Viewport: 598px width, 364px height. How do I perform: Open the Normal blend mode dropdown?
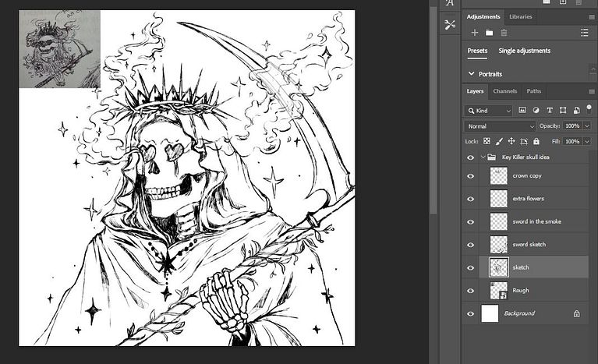(x=500, y=126)
